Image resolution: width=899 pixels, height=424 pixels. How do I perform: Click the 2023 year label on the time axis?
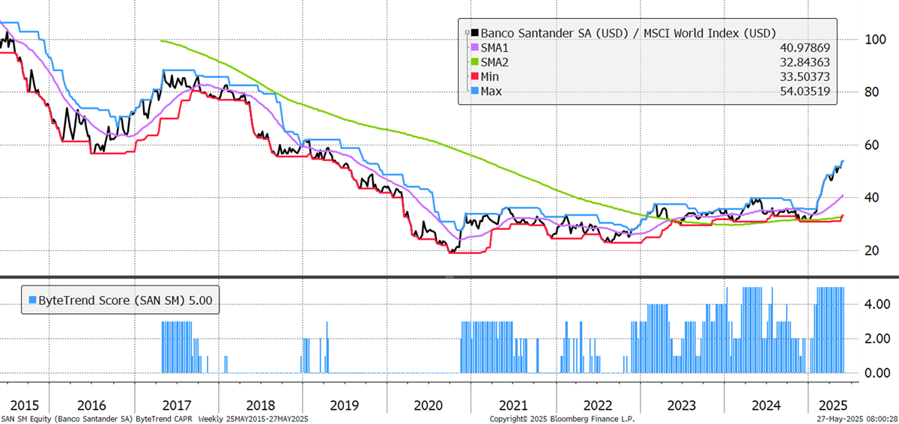682,405
